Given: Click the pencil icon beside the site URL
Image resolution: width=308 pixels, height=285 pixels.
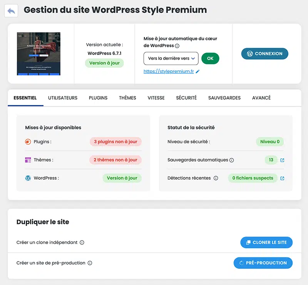Looking at the screenshot, I should coord(198,72).
